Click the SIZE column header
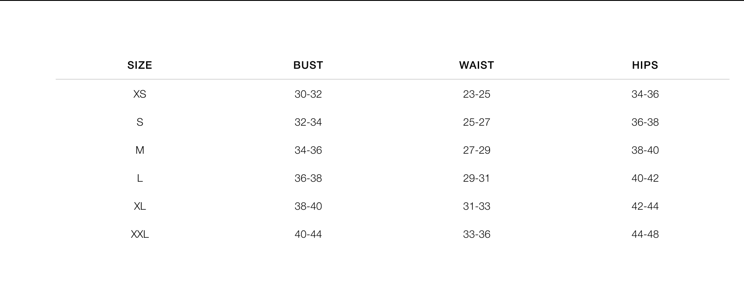744x303 pixels. [139, 65]
